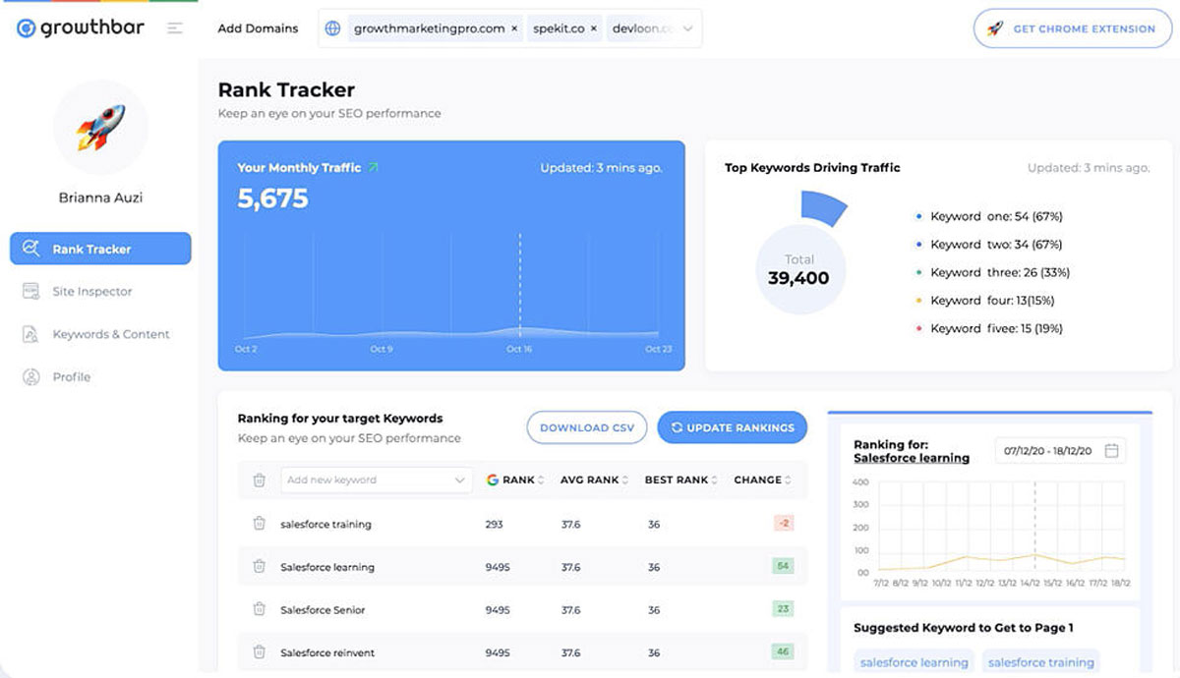Delete salesforce training keyword row
The height and width of the screenshot is (678, 1180).
coord(260,524)
